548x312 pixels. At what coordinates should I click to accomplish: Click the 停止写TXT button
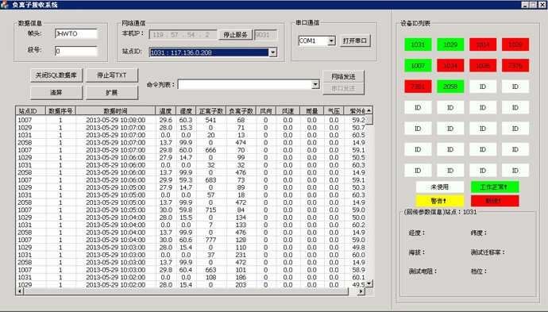pyautogui.click(x=112, y=75)
